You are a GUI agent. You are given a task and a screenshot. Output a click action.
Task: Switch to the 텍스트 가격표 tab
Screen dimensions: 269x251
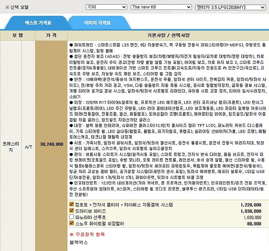coord(38,23)
